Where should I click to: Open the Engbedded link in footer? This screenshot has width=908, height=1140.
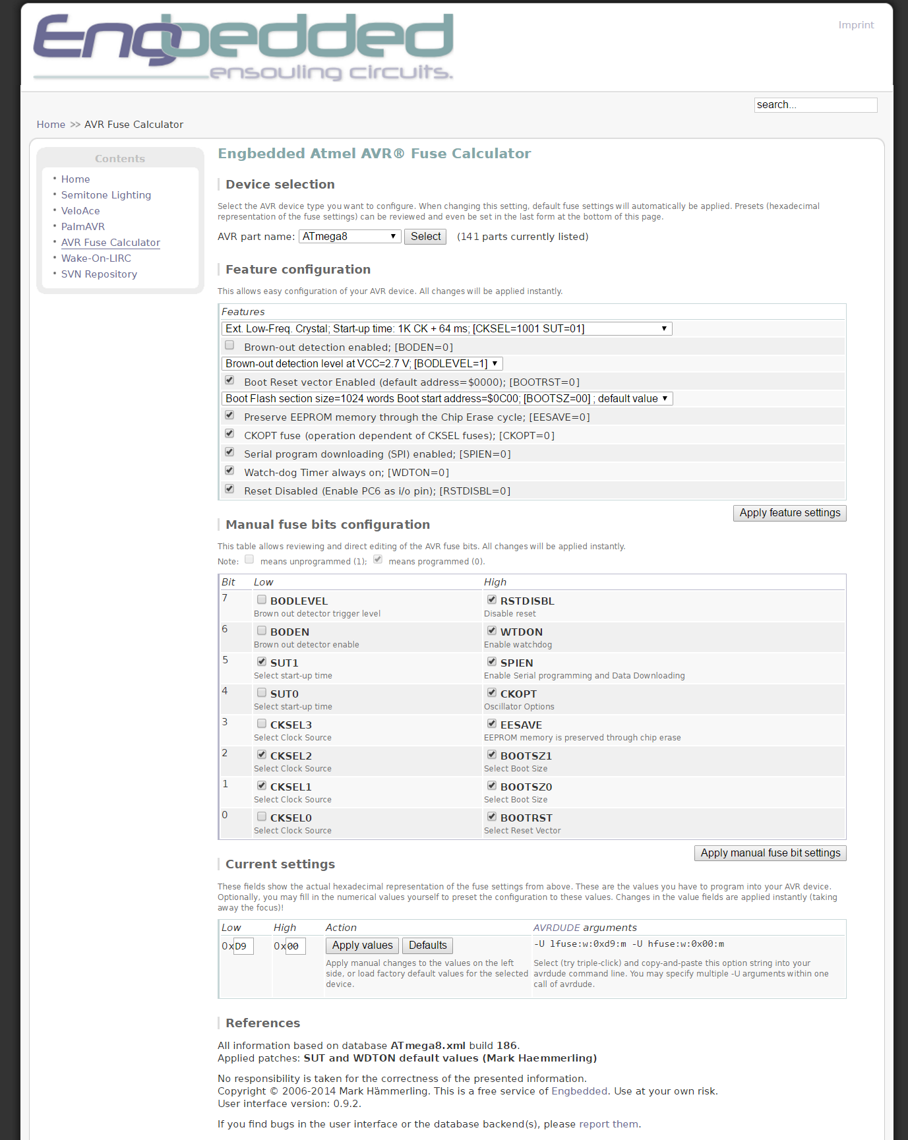(x=580, y=1091)
